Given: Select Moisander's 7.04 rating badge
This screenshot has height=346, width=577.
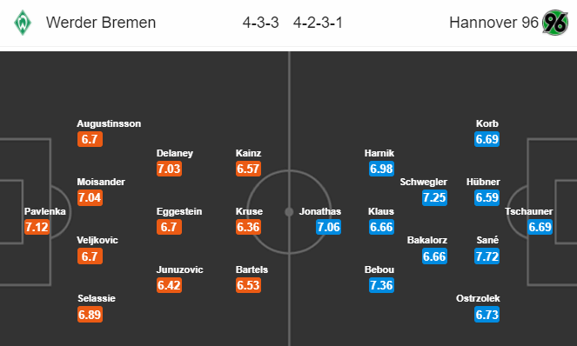Looking at the screenshot, I should tap(90, 197).
